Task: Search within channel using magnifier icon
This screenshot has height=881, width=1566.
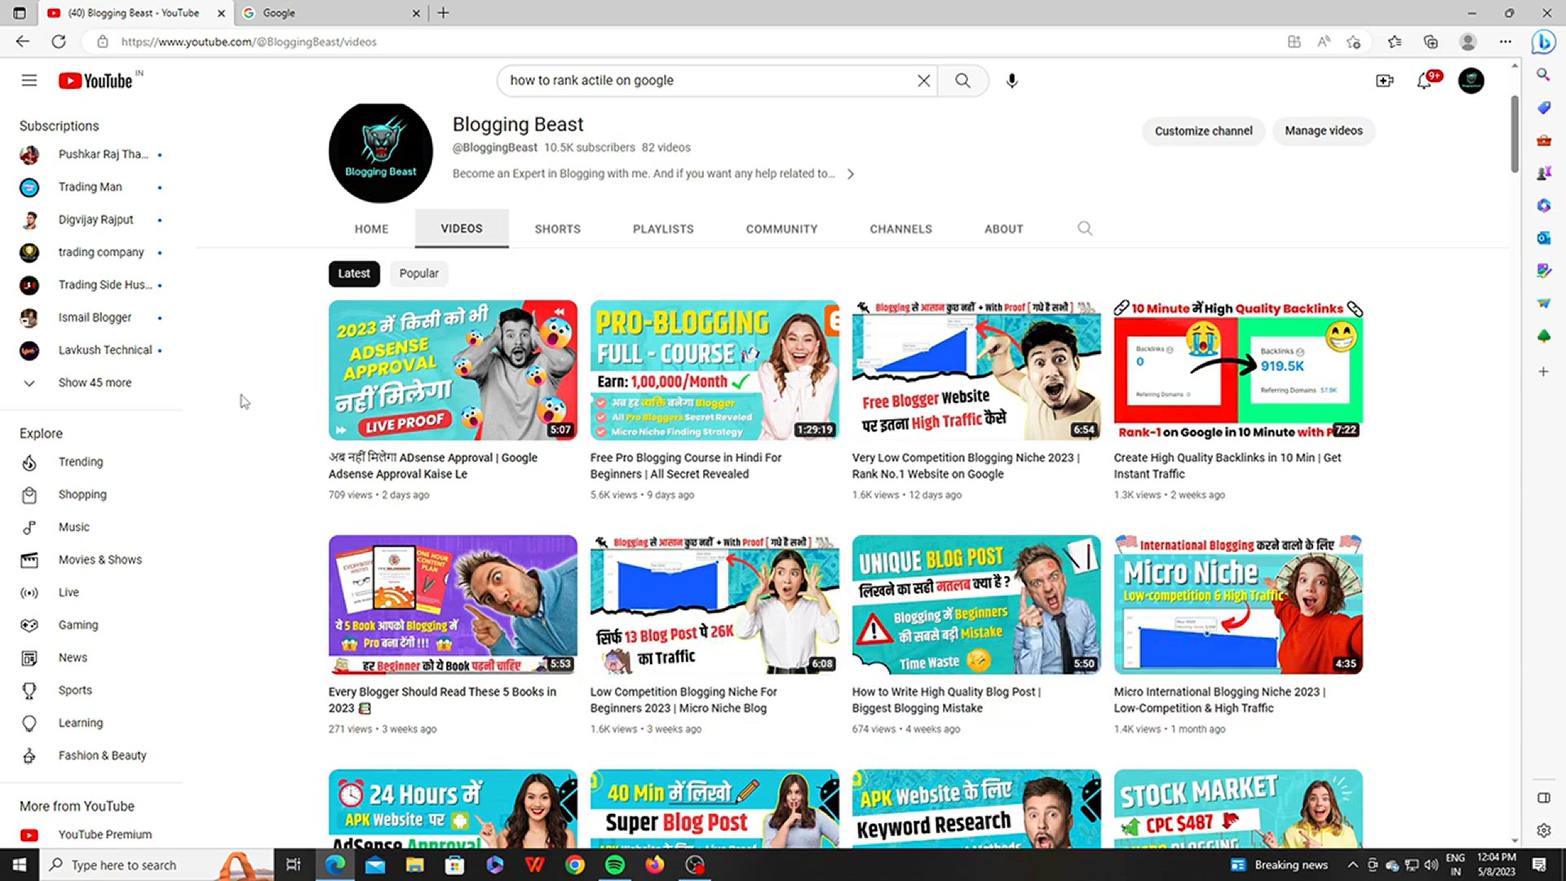Action: [x=1084, y=228]
